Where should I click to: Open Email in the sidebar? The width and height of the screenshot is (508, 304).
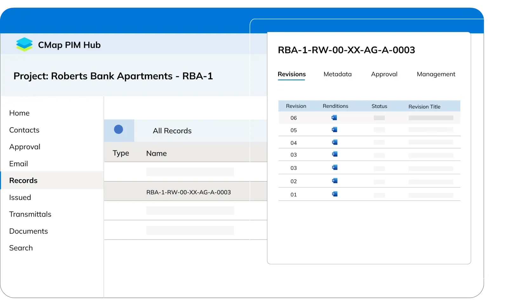(x=18, y=164)
